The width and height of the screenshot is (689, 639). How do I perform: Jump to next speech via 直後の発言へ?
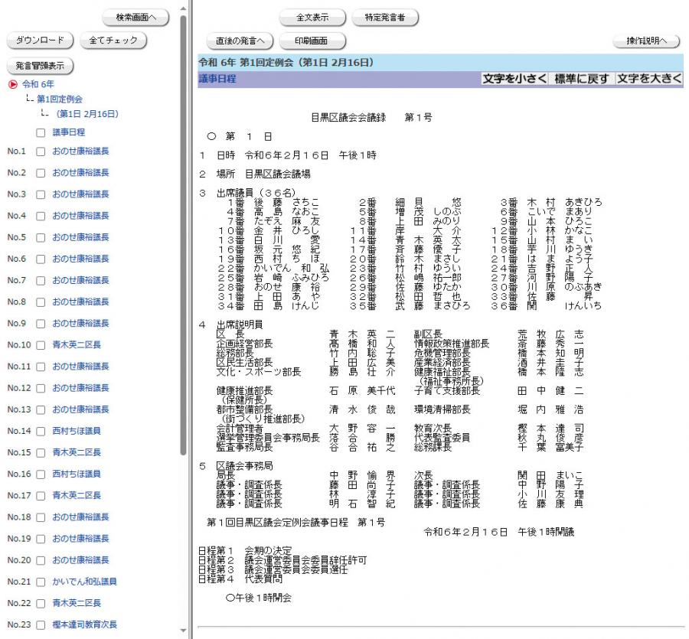click(240, 41)
